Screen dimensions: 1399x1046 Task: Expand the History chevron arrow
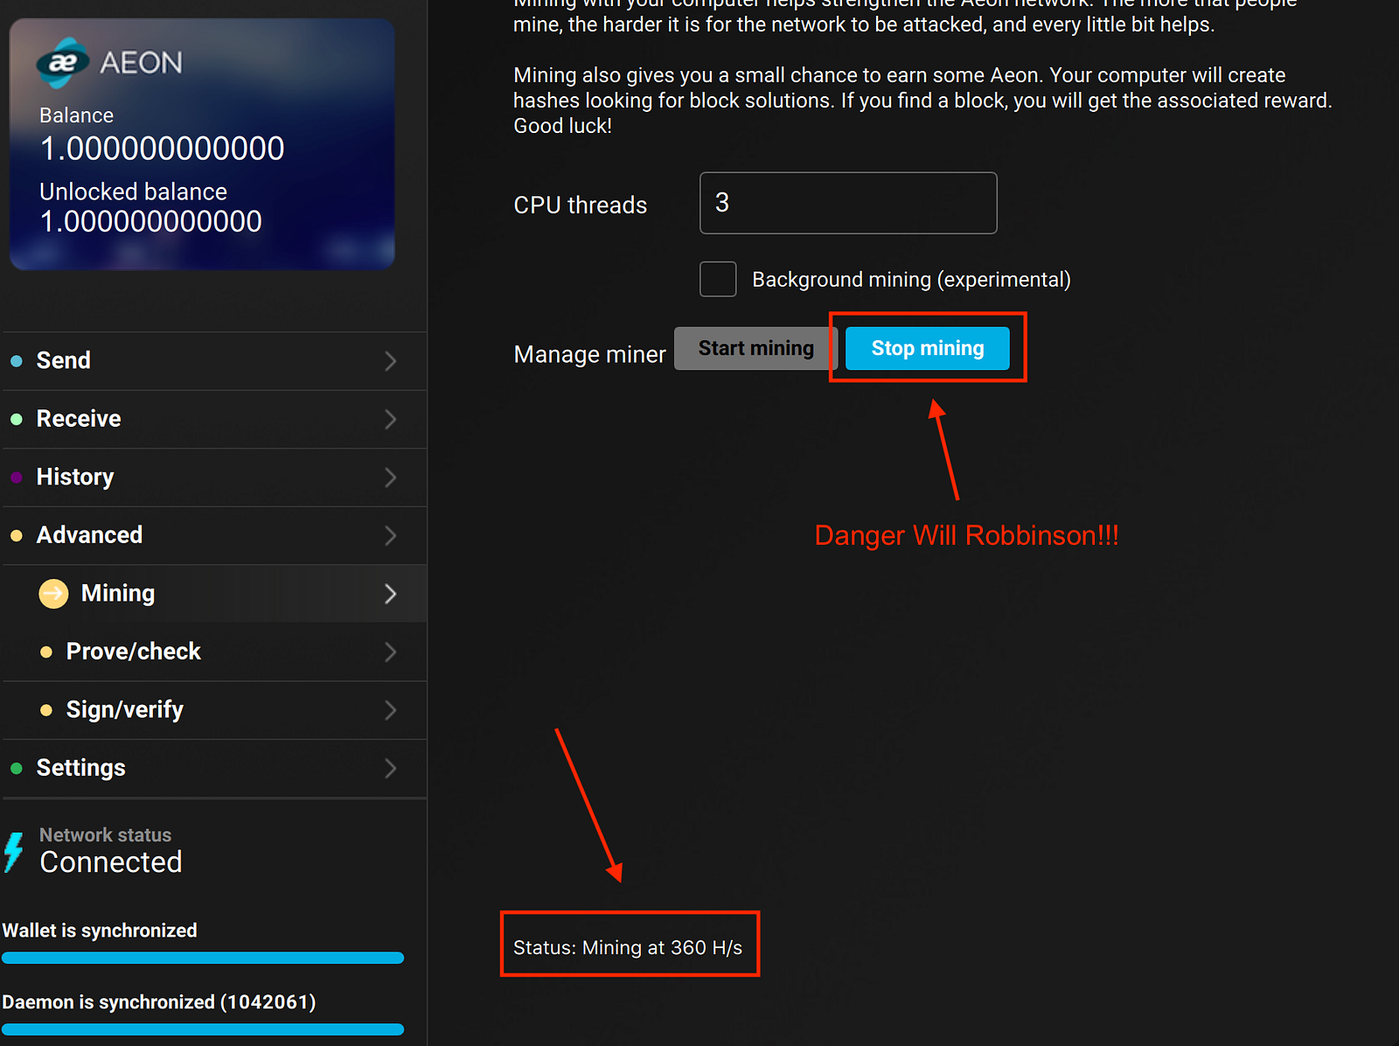391,478
